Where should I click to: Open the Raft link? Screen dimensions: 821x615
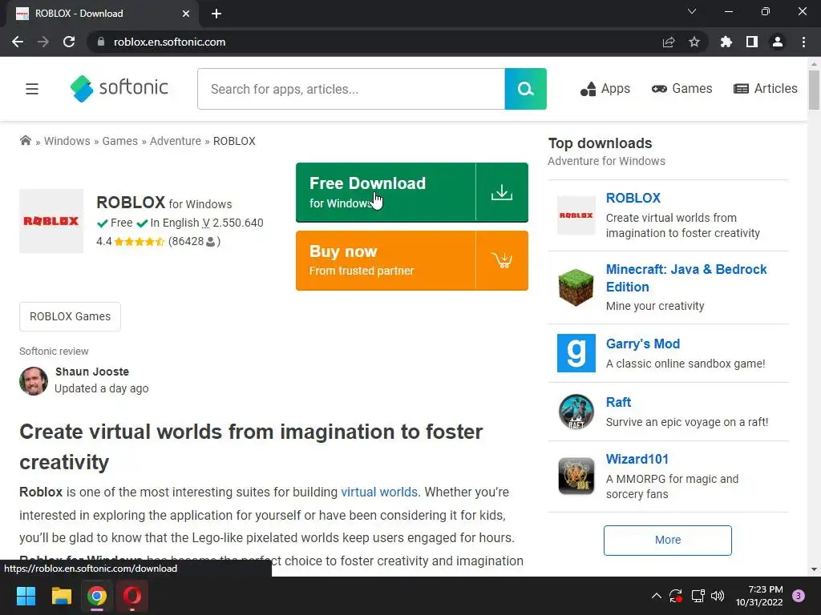pyautogui.click(x=618, y=403)
